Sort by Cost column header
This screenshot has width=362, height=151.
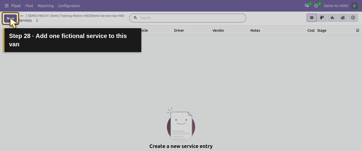tap(311, 30)
